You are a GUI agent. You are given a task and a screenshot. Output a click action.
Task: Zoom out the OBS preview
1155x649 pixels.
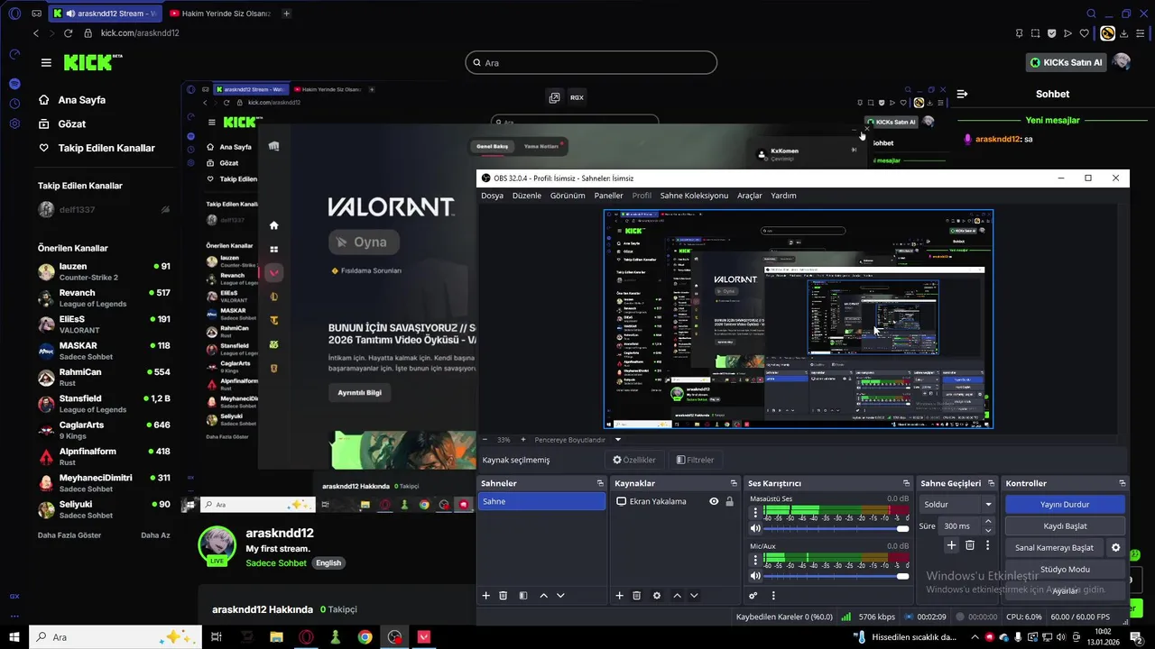coord(485,440)
